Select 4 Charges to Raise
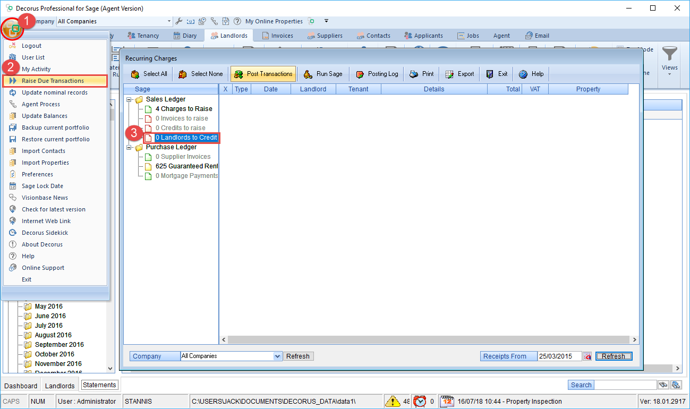 pos(184,109)
